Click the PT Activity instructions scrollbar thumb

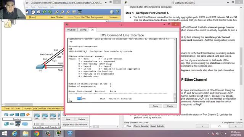point(241,66)
